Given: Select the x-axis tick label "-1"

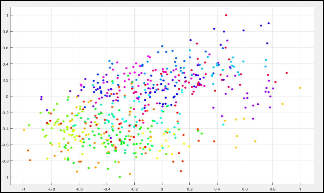Looking at the screenshot, I should click(24, 190).
